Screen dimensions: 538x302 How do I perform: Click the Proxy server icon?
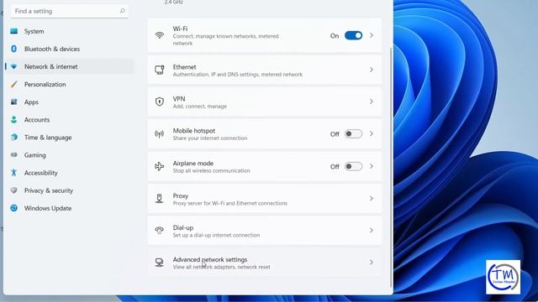159,199
